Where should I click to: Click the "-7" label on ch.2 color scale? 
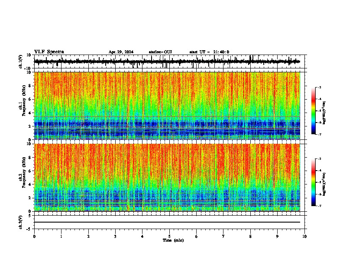click(x=319, y=206)
